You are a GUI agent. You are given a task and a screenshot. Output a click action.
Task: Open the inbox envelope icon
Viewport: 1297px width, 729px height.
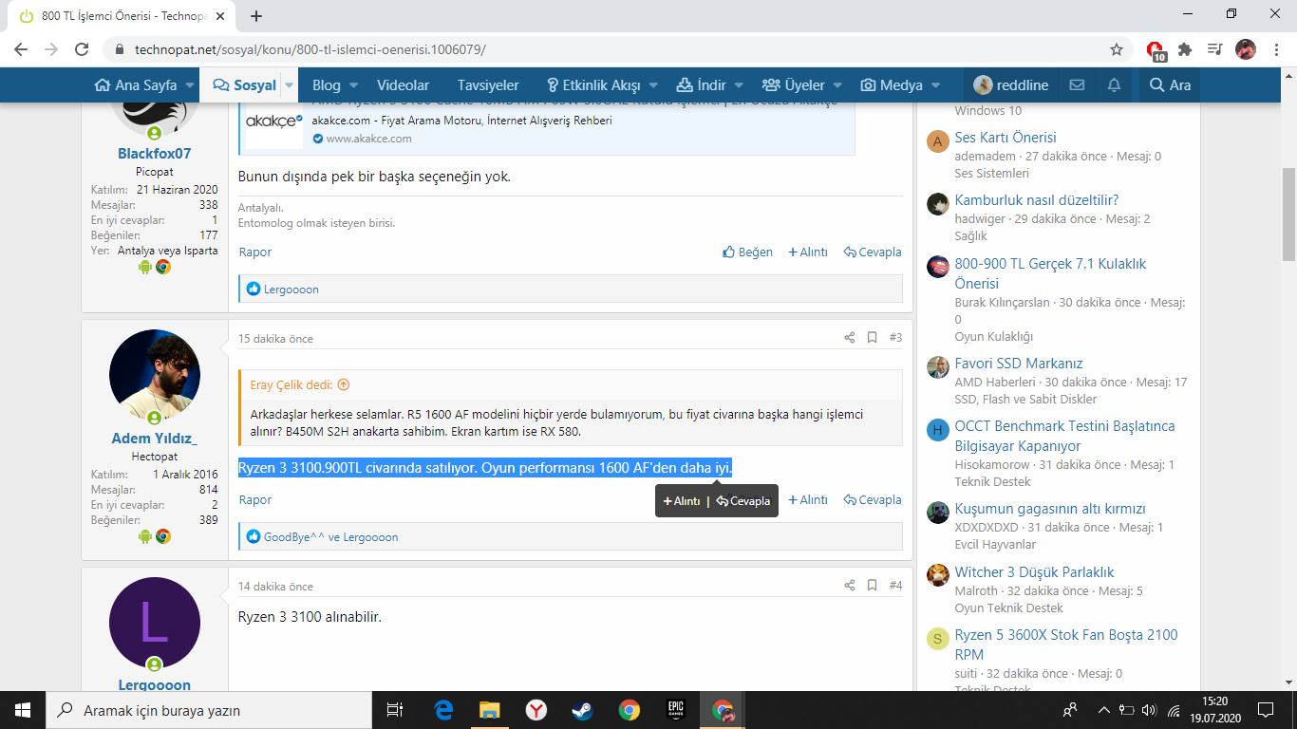coord(1077,85)
